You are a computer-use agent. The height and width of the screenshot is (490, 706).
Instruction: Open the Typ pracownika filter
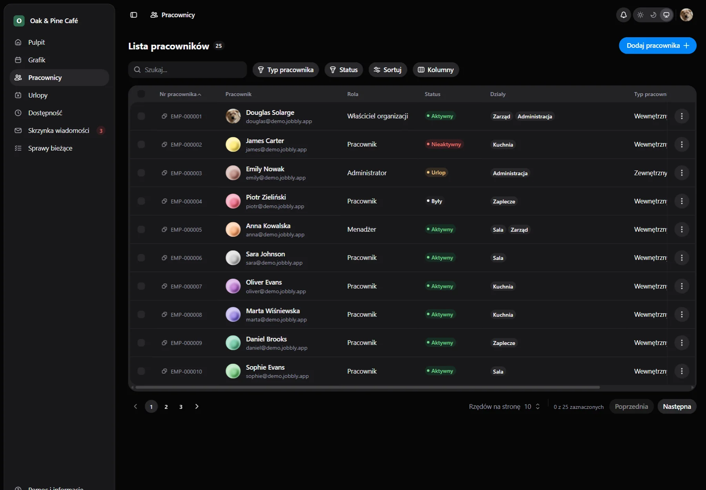[x=286, y=70]
